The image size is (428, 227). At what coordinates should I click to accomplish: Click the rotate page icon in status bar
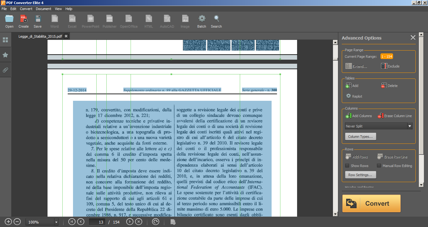coord(155,222)
